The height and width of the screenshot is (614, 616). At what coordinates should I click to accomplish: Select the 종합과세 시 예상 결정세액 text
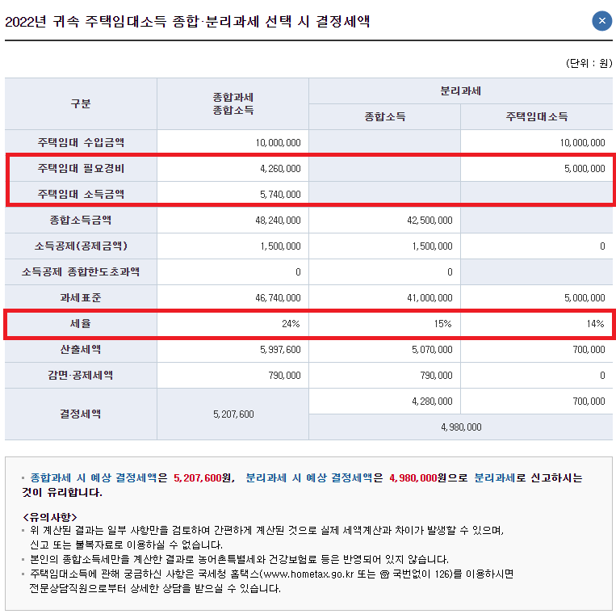click(94, 478)
